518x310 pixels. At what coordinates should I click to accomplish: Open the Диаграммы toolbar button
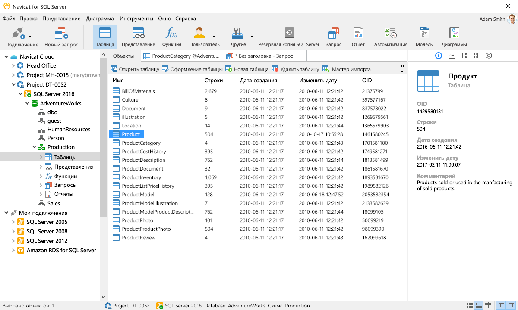[454, 37]
